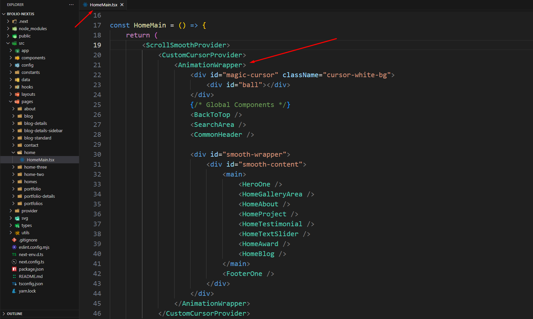Click the .gitignore git file icon
This screenshot has width=533, height=319.
pyautogui.click(x=14, y=240)
